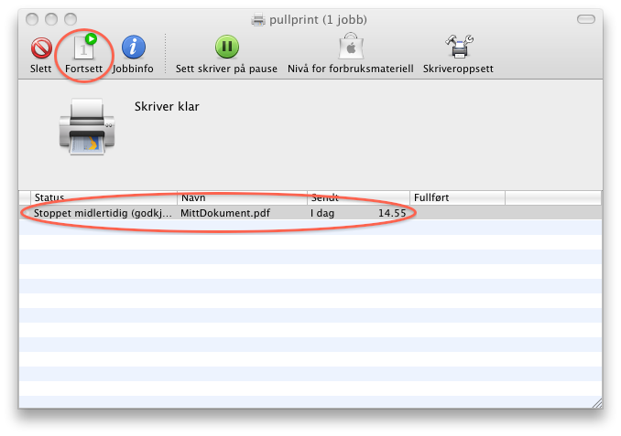The height and width of the screenshot is (436, 621).
Task: Click the small printer icon in title bar
Action: coord(258,19)
